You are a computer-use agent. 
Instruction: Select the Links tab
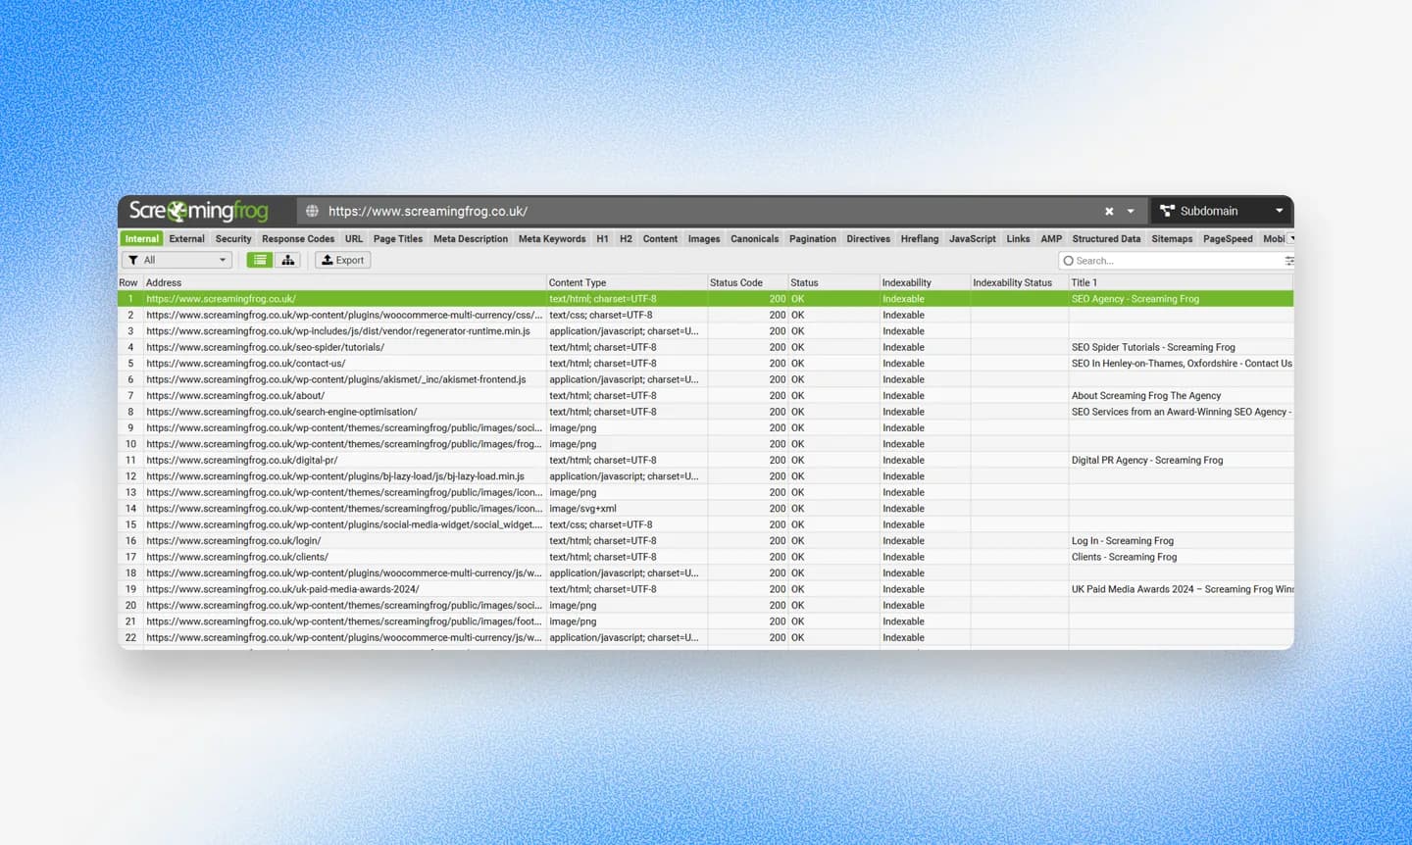(x=1018, y=238)
